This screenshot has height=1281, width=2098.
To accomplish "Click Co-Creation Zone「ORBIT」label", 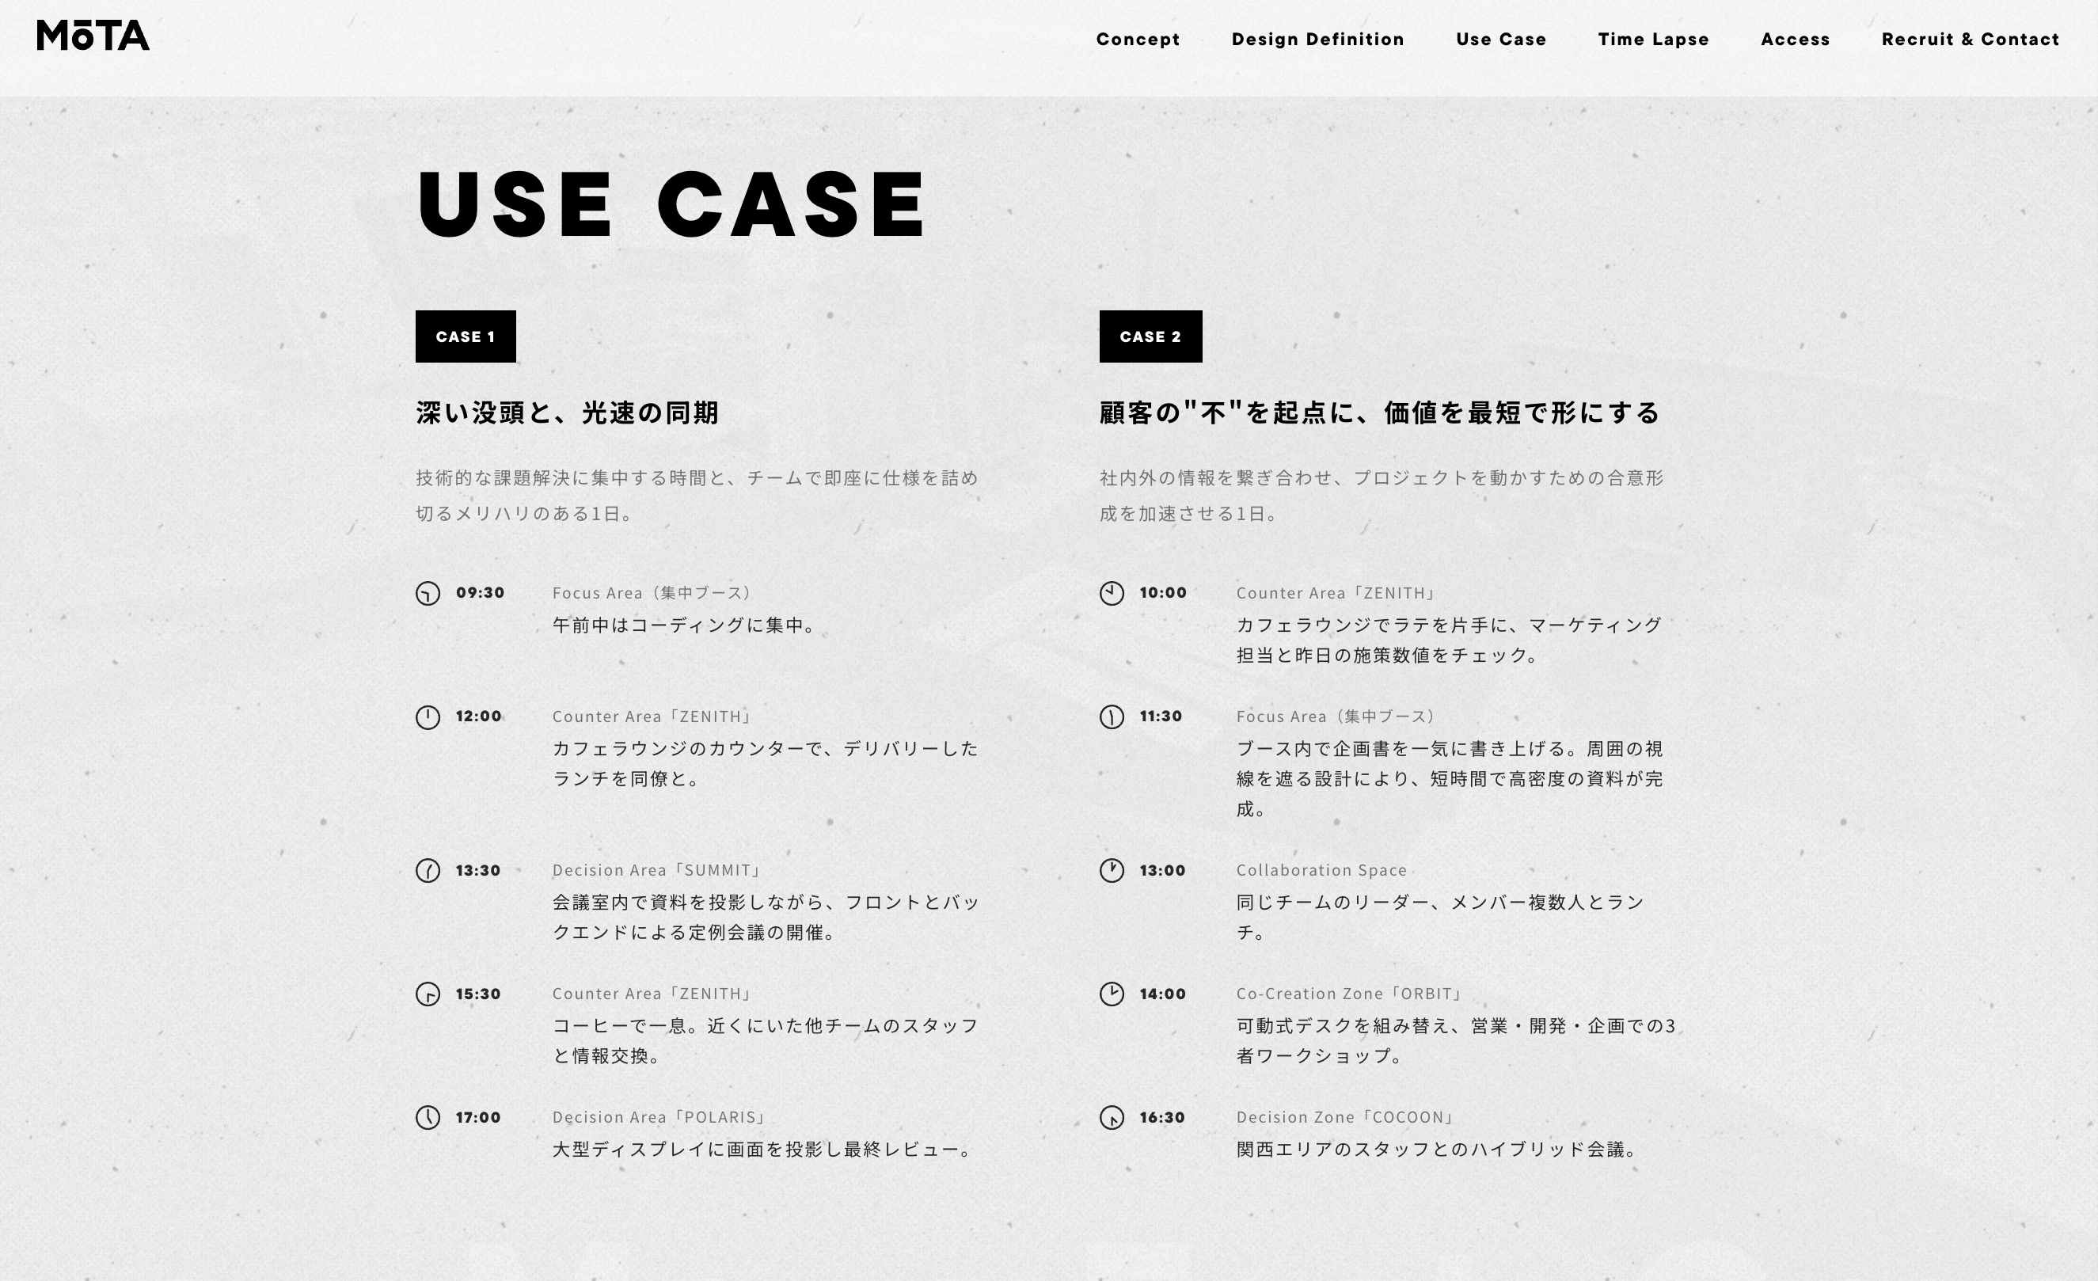I will point(1351,994).
